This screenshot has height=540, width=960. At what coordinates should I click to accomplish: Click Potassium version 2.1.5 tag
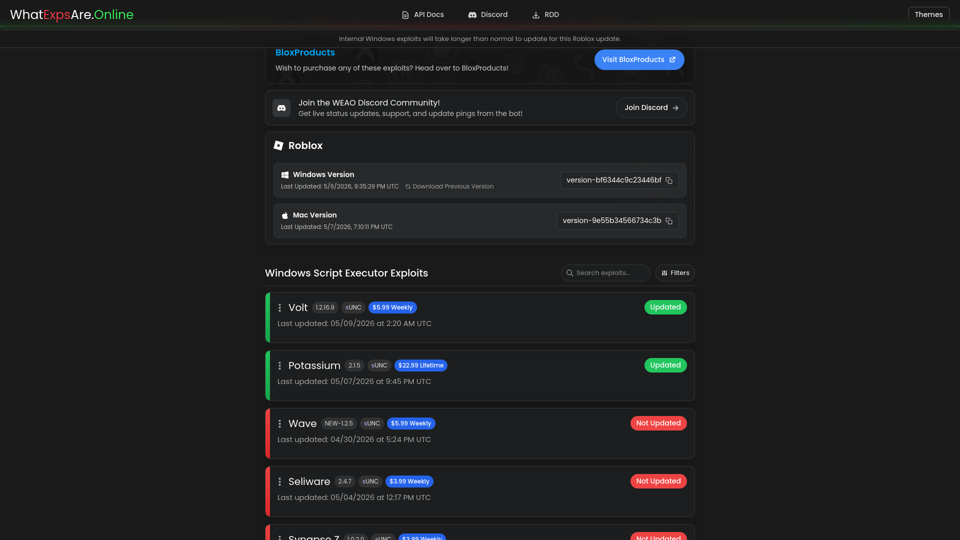point(354,365)
